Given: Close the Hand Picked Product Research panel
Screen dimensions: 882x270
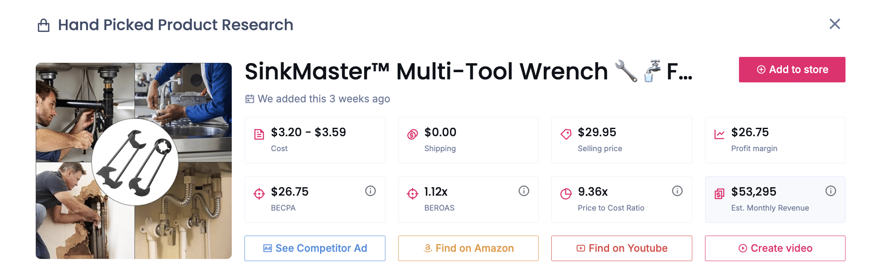Looking at the screenshot, I should click(835, 24).
